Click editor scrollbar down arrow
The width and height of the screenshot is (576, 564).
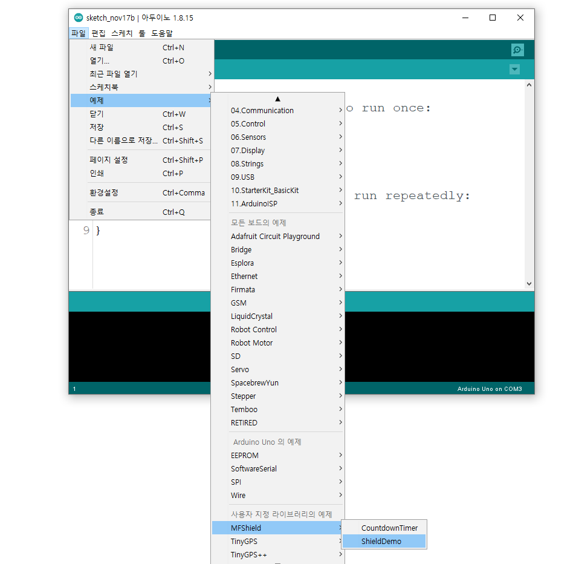(x=529, y=284)
